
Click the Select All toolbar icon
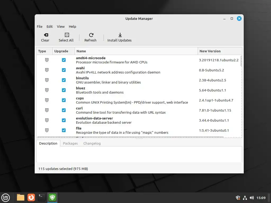point(67,35)
